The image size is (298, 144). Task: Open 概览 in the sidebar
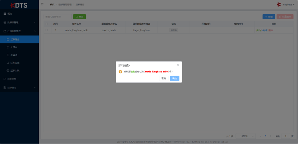tap(19, 14)
